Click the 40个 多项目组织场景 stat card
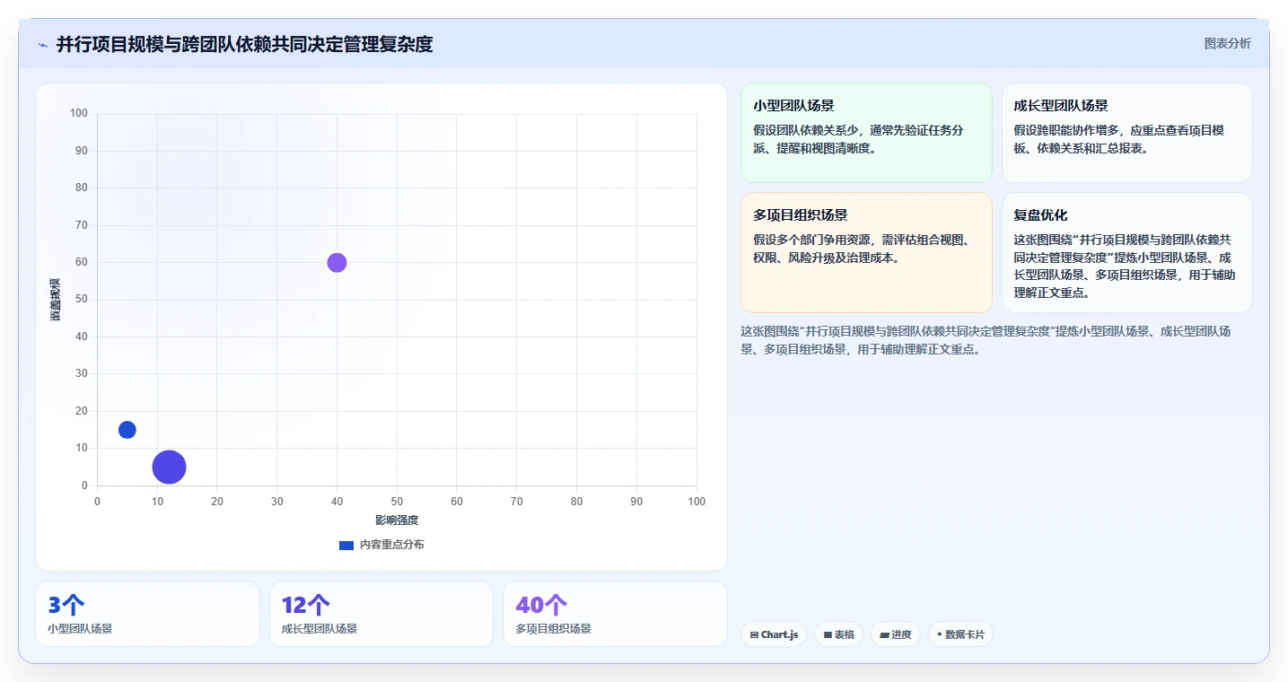The width and height of the screenshot is (1288, 682). coord(615,614)
